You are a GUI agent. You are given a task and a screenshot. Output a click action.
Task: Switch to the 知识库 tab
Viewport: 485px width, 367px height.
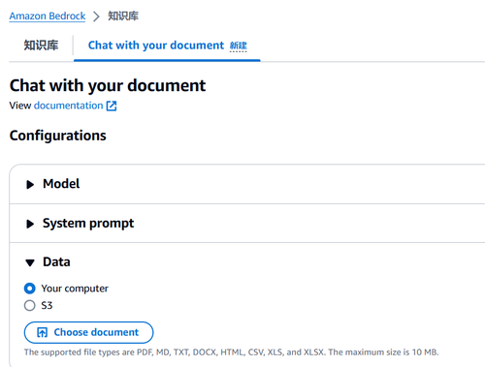(41, 46)
